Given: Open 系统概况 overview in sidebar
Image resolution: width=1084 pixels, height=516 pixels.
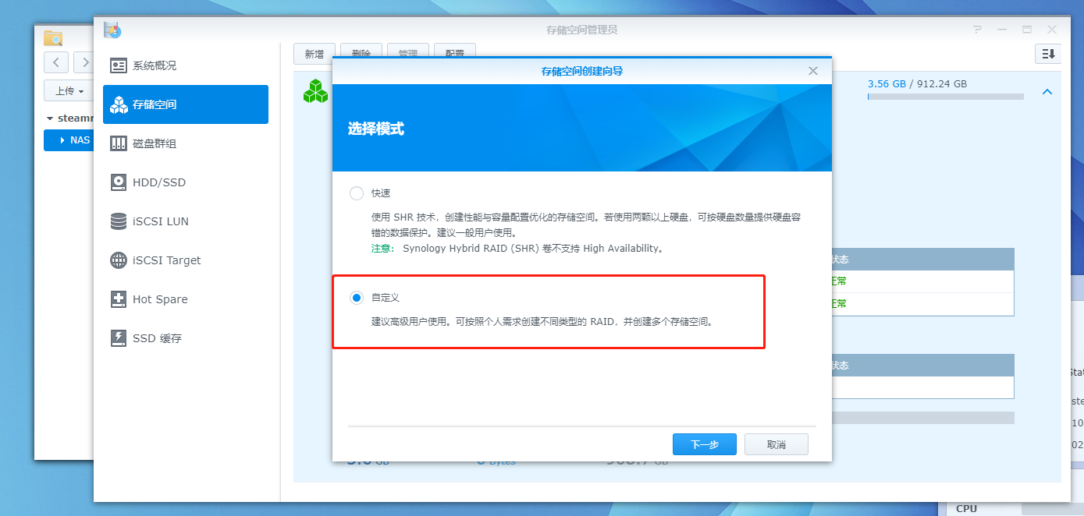Looking at the screenshot, I should pyautogui.click(x=186, y=65).
